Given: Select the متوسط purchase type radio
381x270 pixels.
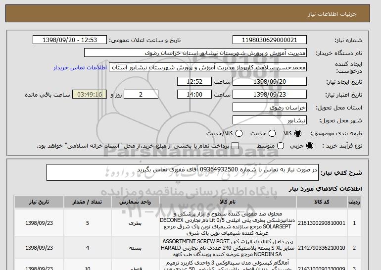Looking at the screenshot, I should pos(281,146).
